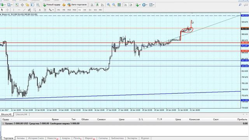Open the periodicity clock icon
Image resolution: width=249 pixels, height=140 pixels.
144,5
